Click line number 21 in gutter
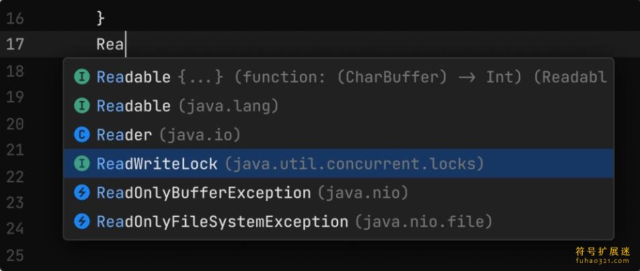640x271 pixels. pos(15,150)
